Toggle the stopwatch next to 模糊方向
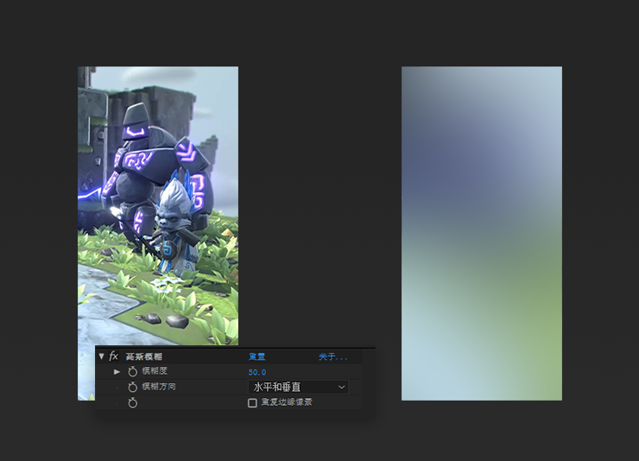Viewport: 639px width, 461px height. (132, 387)
